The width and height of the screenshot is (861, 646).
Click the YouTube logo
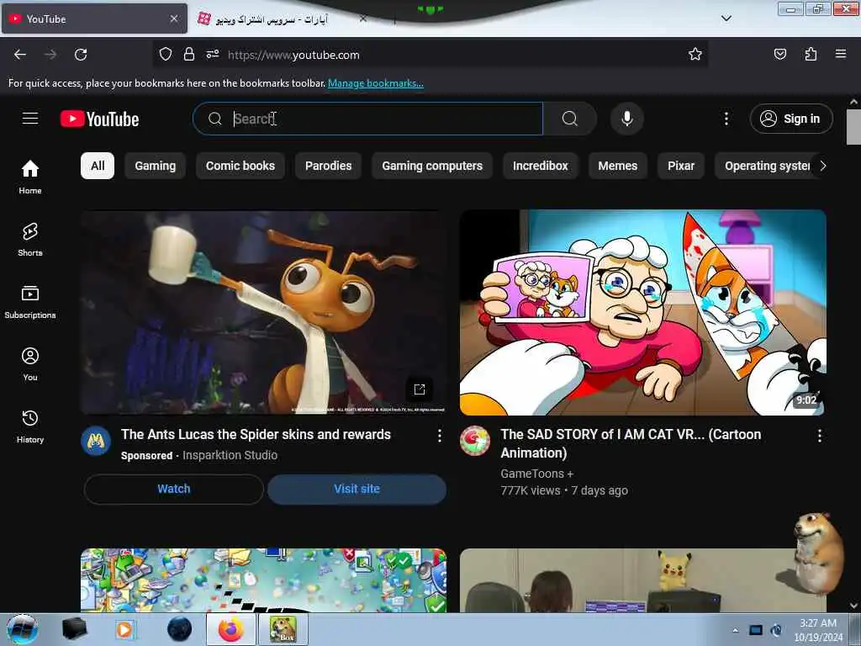(99, 119)
